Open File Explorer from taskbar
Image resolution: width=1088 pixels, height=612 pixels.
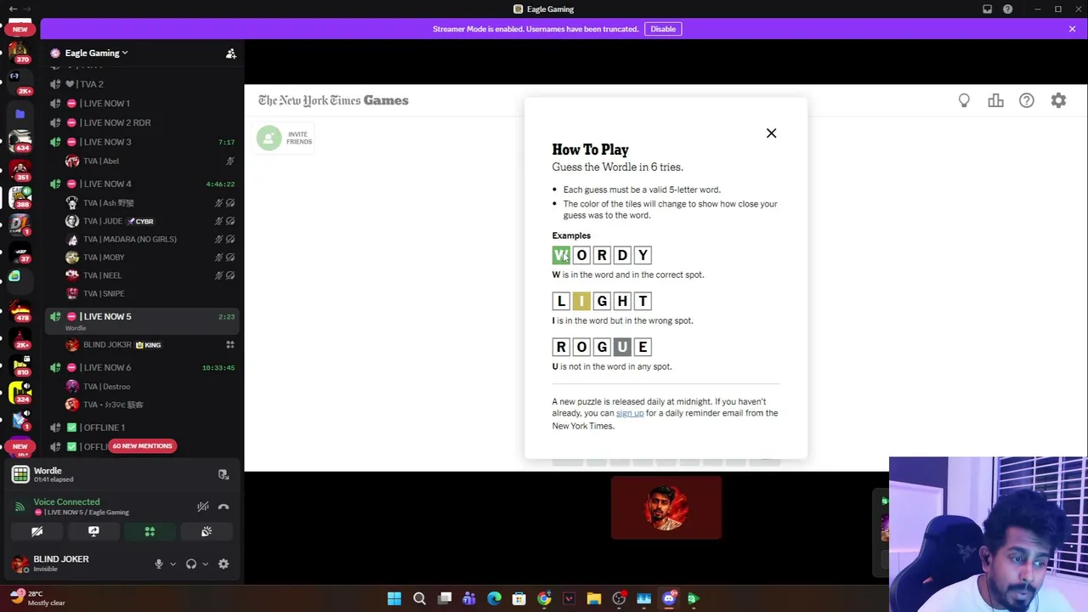(594, 598)
